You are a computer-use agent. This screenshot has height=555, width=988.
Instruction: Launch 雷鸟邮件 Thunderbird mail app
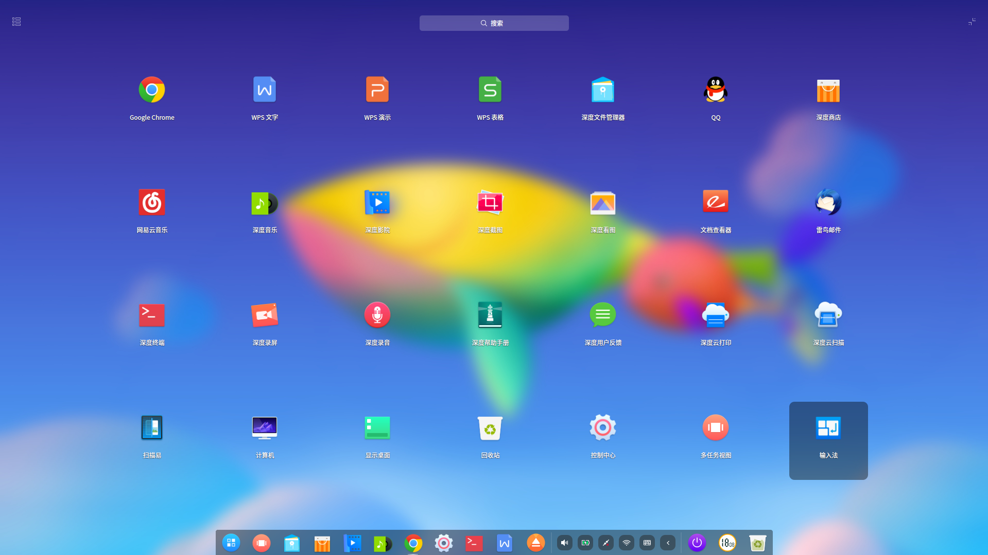click(x=828, y=203)
